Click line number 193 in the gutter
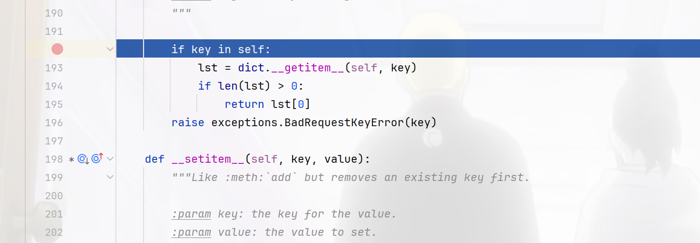Viewport: 700px width, 243px height. pos(53,68)
